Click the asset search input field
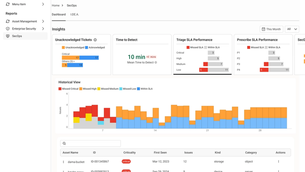305x172 pixels. tap(91, 143)
